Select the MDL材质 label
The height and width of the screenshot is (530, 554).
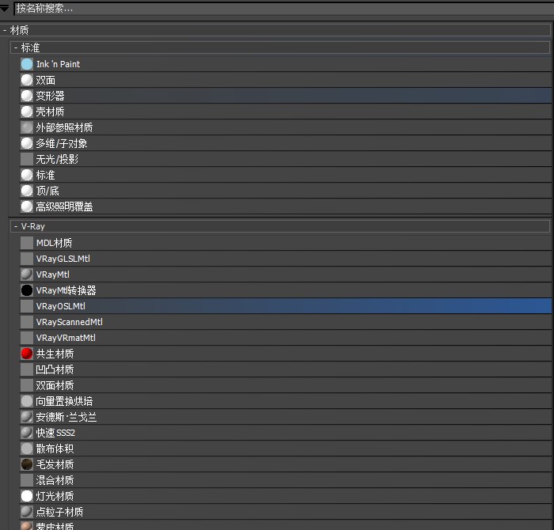[x=54, y=243]
